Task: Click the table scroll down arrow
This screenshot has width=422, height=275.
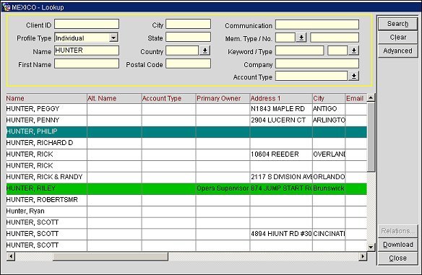Action: pyautogui.click(x=371, y=247)
